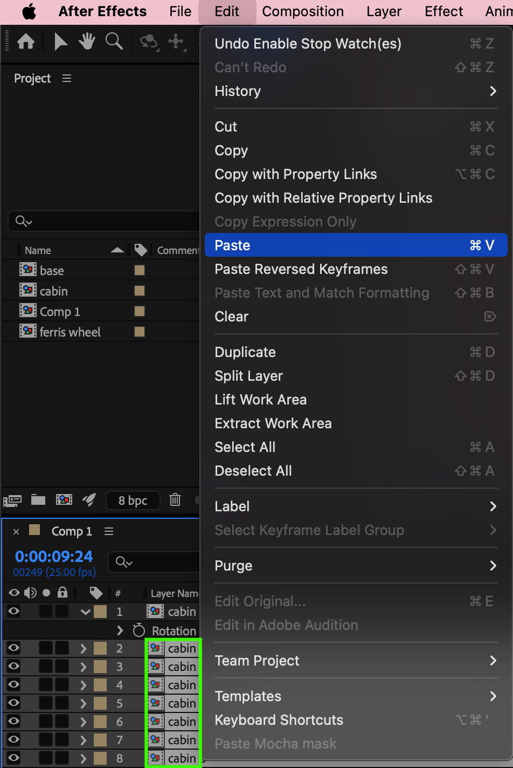This screenshot has width=513, height=768.
Task: Click the timeline Solo column header
Action: (46, 593)
